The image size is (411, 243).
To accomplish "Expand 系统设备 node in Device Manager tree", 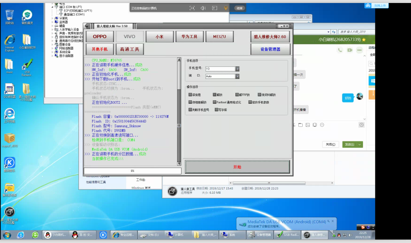I will click(52, 52).
